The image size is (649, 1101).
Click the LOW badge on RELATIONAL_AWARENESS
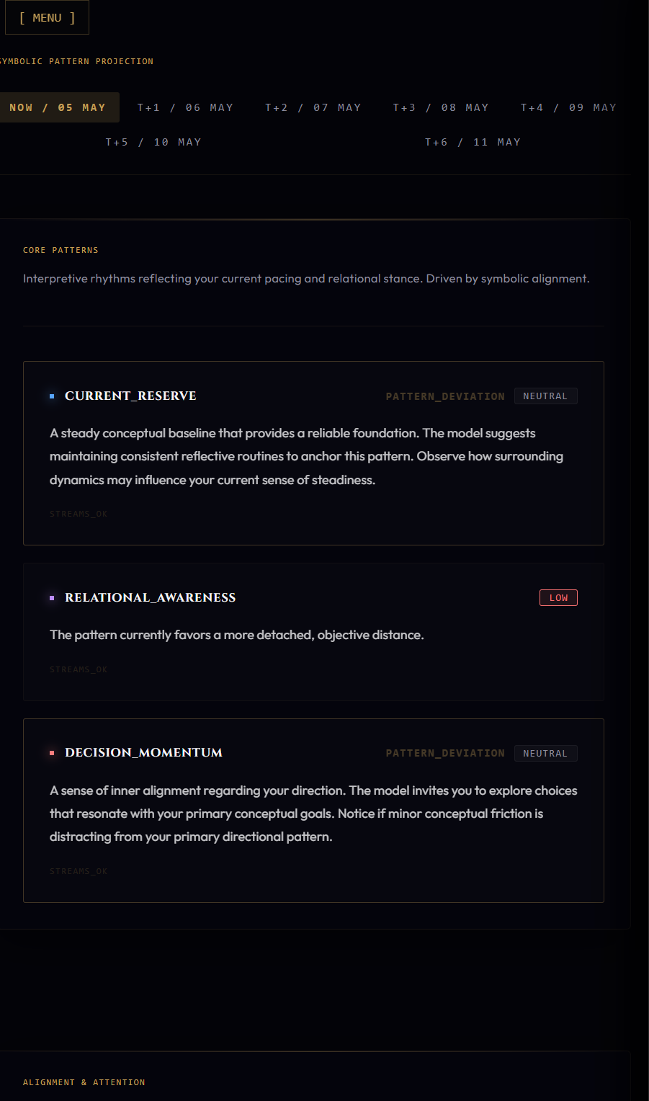click(558, 598)
